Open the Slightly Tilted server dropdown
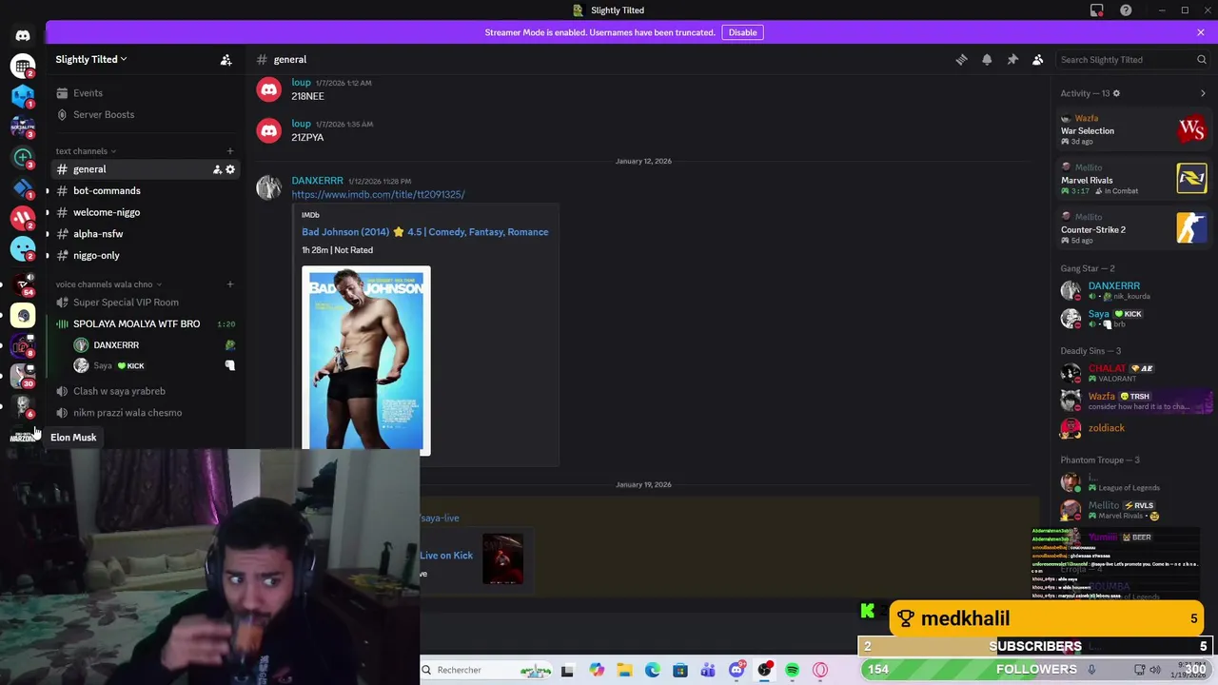Viewport: 1218px width, 685px height. (90, 59)
